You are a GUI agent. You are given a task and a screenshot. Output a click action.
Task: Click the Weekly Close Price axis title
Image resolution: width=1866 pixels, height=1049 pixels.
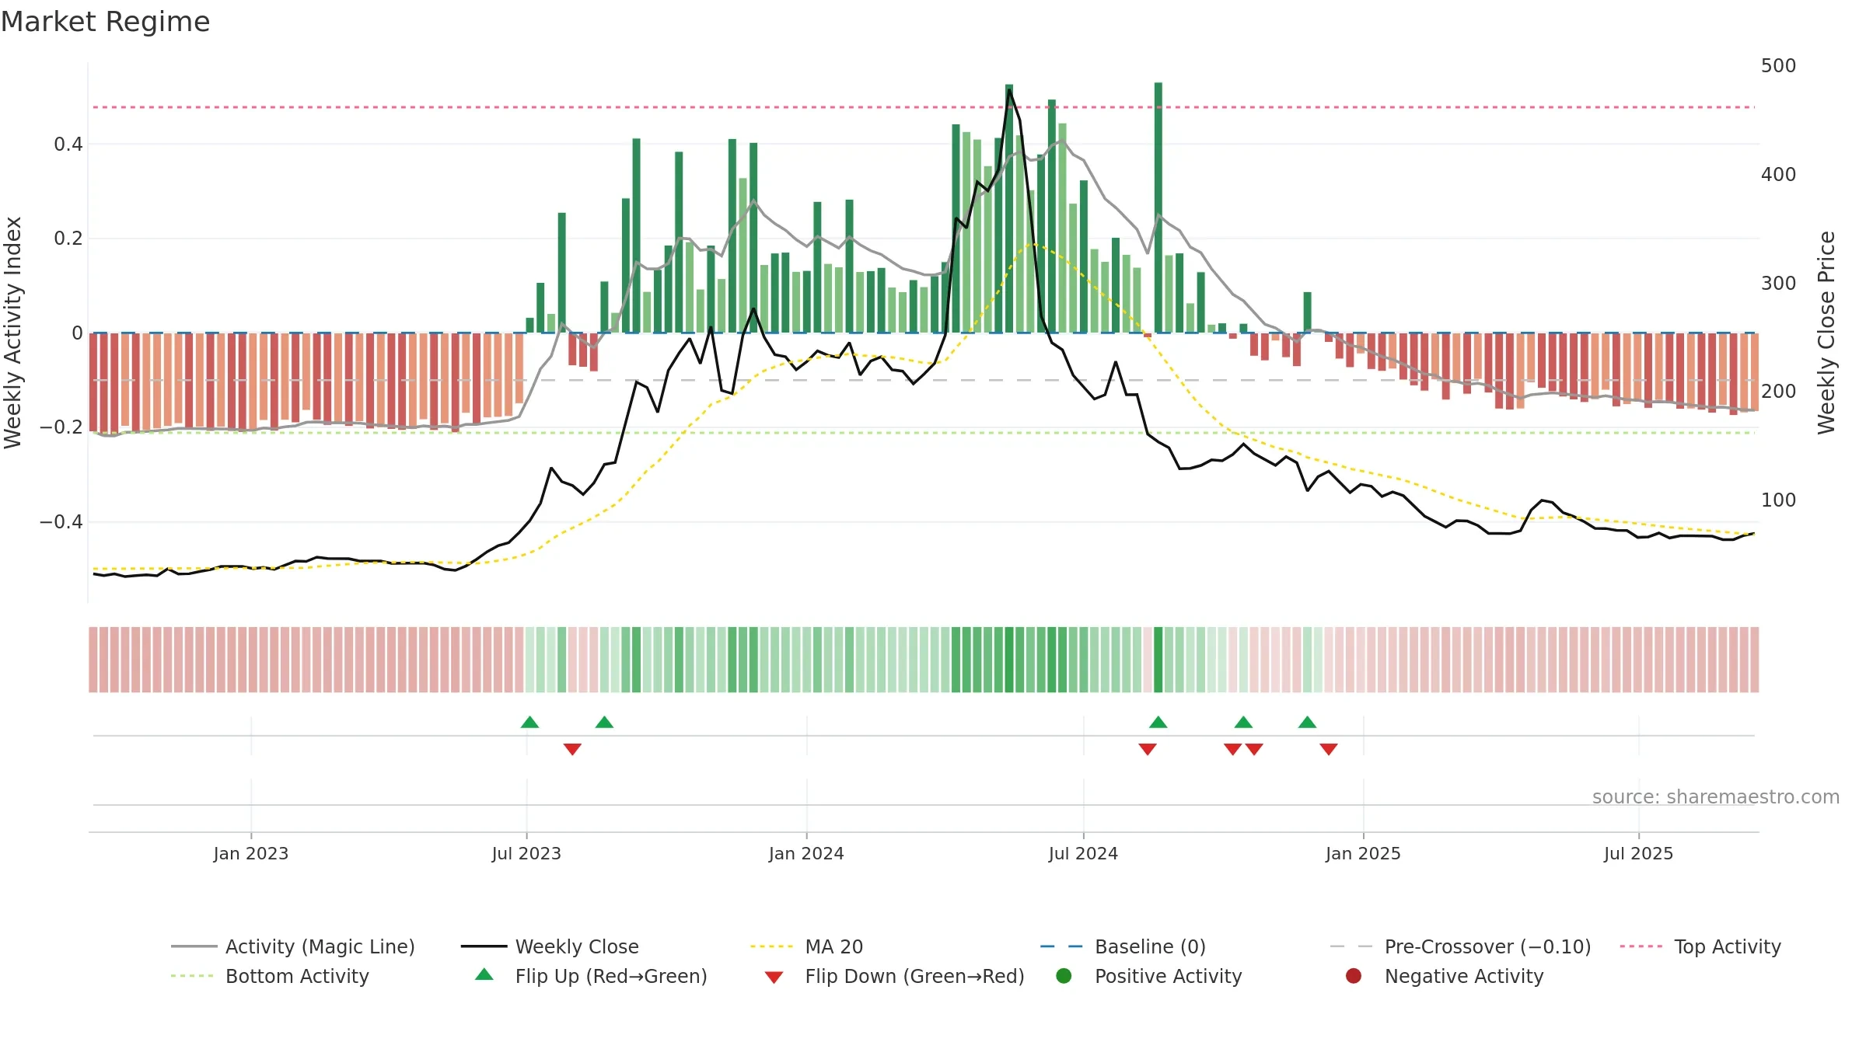[x=1826, y=333]
